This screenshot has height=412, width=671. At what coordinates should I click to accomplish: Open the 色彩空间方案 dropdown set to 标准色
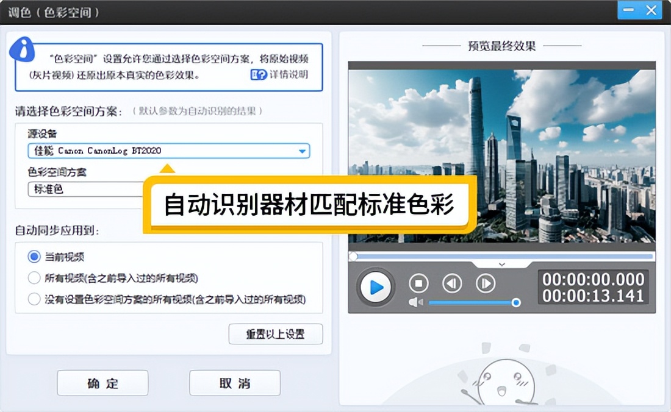pyautogui.click(x=85, y=190)
